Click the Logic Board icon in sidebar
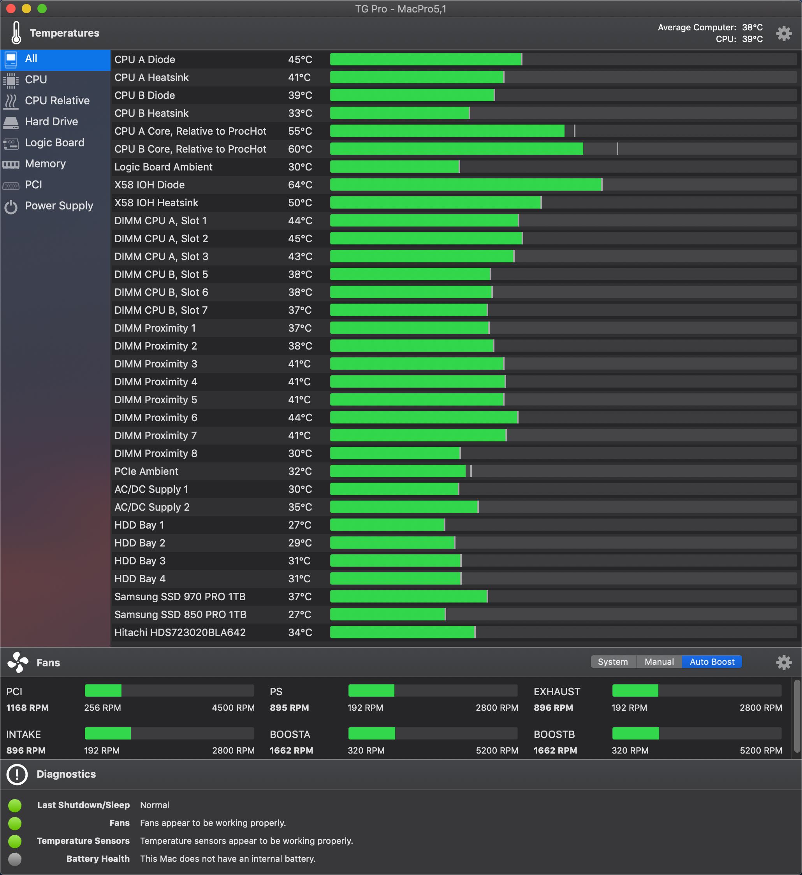 tap(11, 143)
